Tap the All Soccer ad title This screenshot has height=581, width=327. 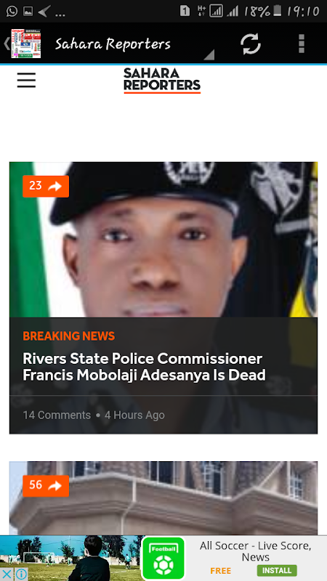(x=256, y=551)
